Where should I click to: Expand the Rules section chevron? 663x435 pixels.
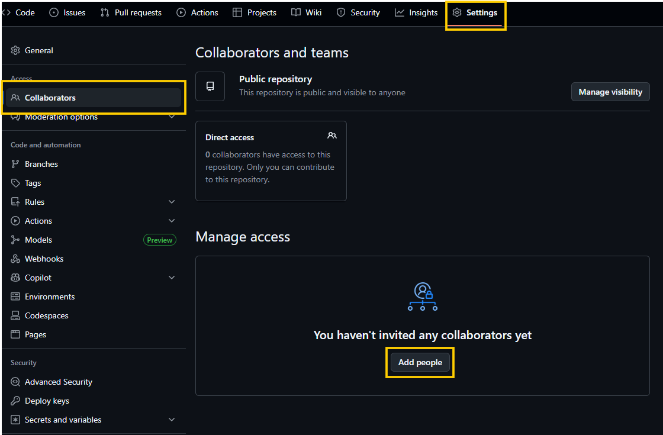172,202
